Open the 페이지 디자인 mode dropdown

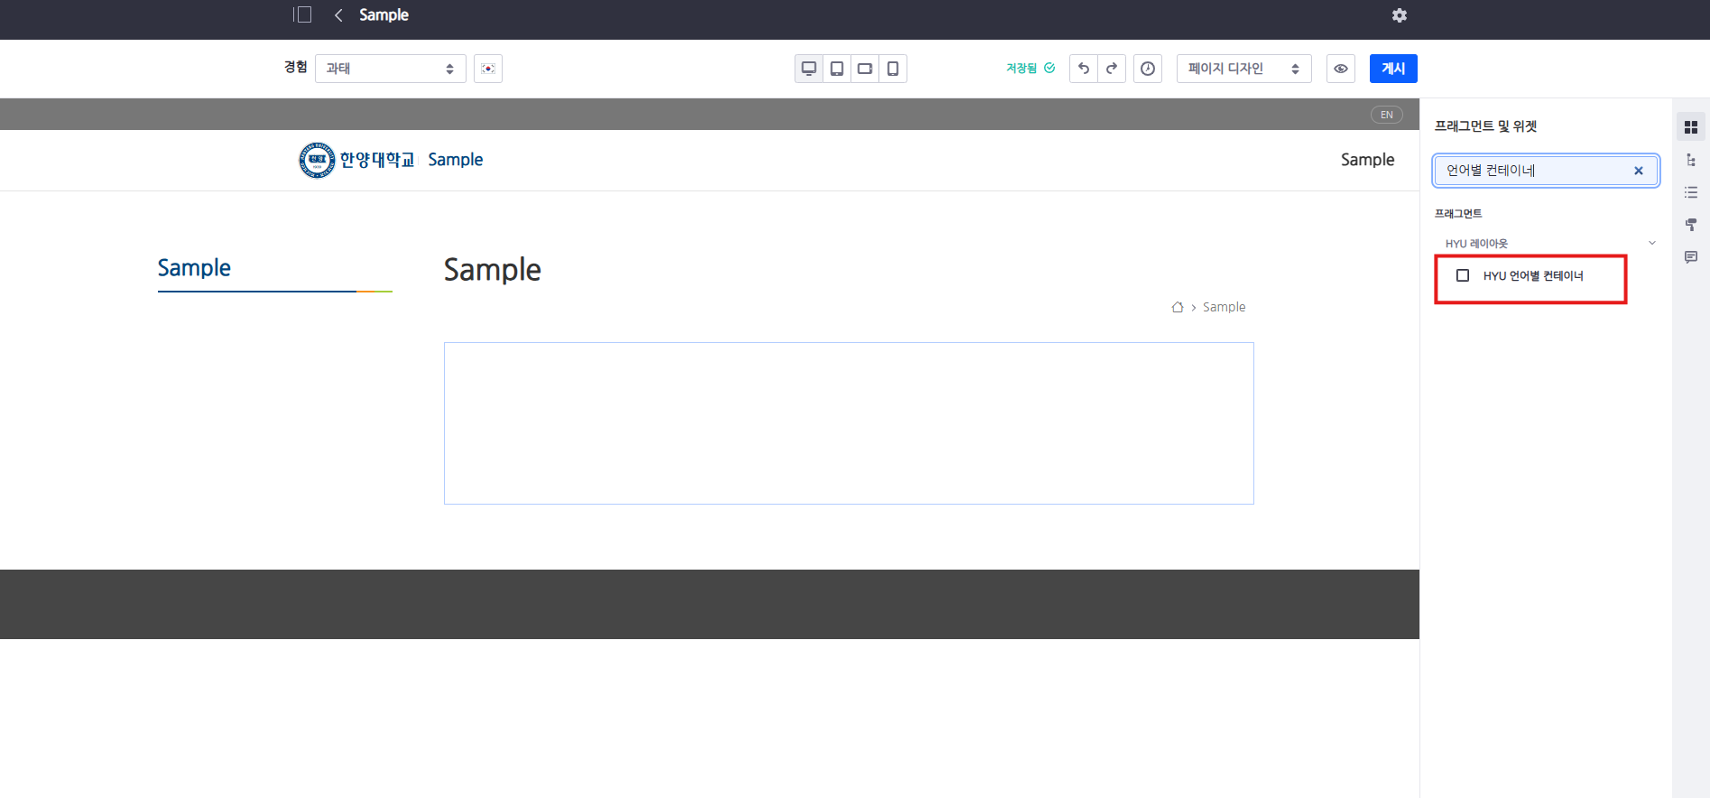click(x=1243, y=69)
